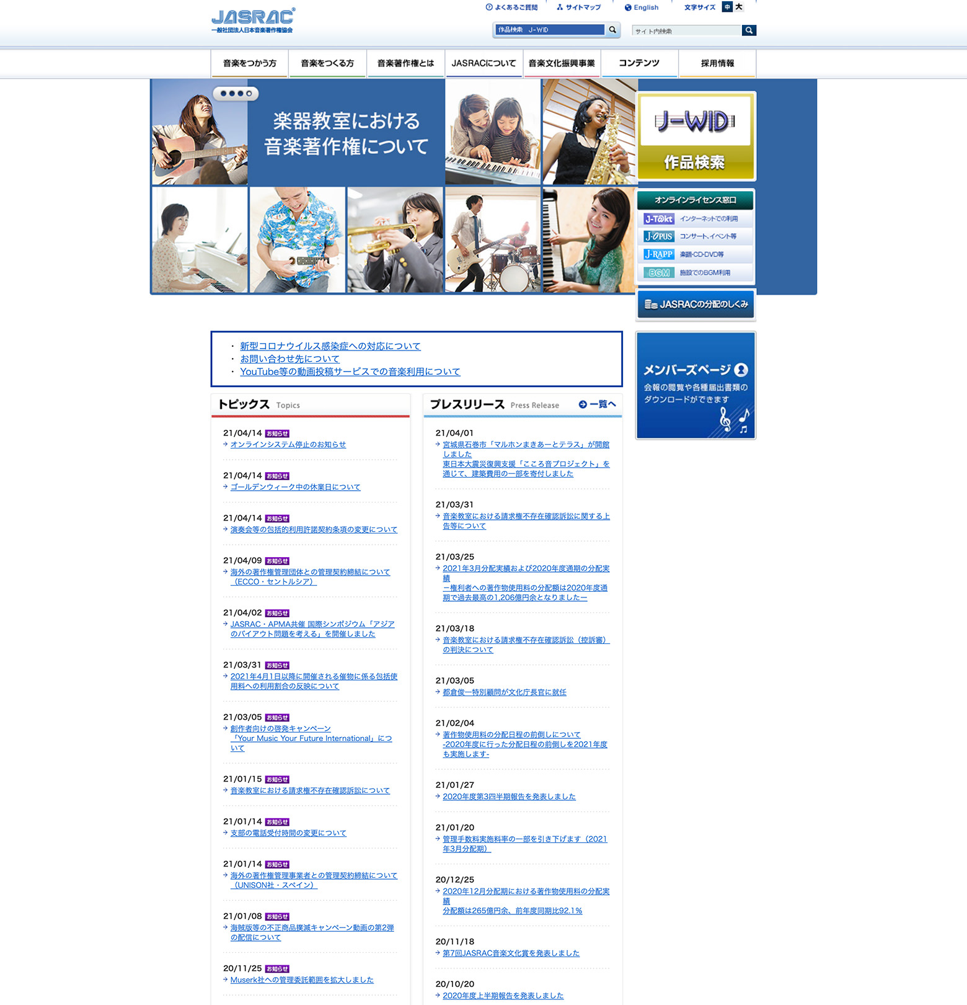Open the サイトマップ link
The height and width of the screenshot is (1005, 967).
[578, 7]
